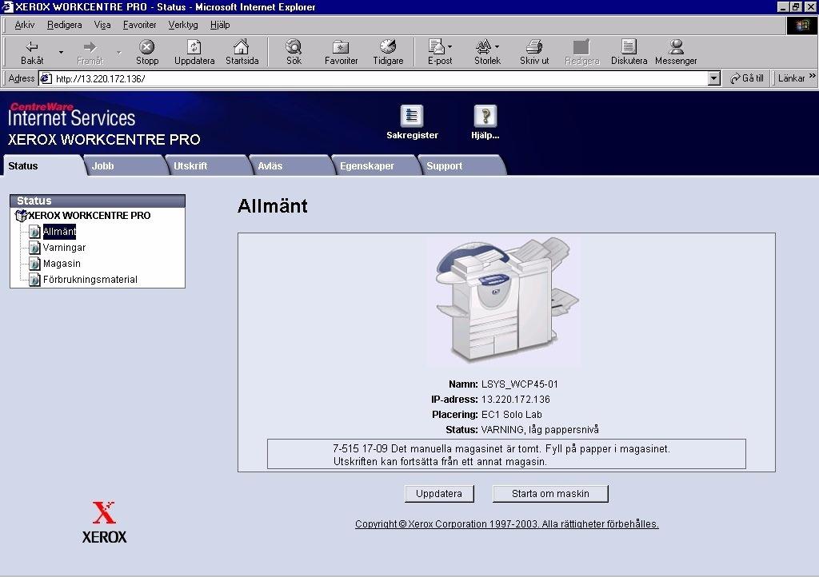
Task: Click the Status text VARNING, låg pappersnivå
Action: click(x=540, y=430)
